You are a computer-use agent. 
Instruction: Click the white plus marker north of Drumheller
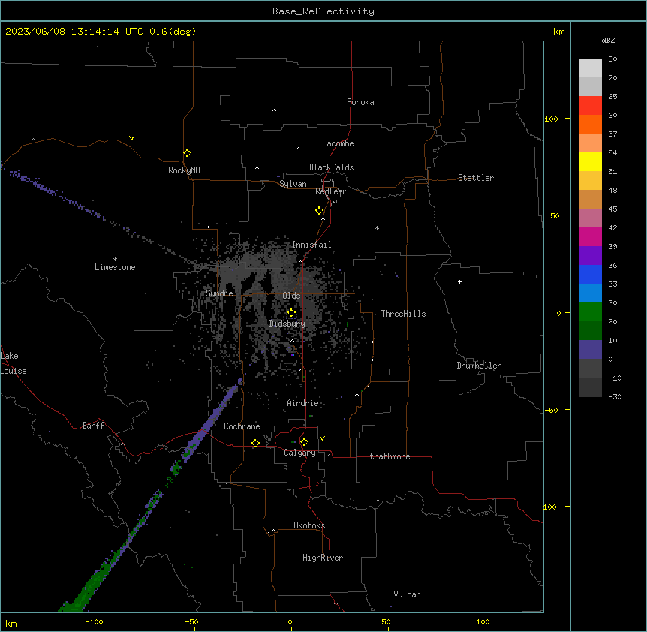coord(459,281)
